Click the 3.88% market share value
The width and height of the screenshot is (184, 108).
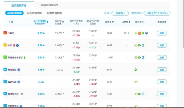[41, 70]
